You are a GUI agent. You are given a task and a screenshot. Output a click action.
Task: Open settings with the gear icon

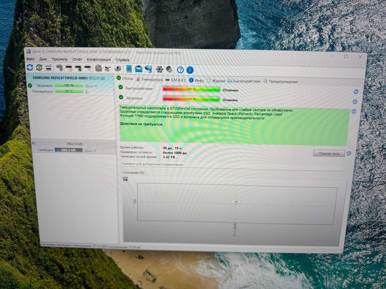[x=159, y=69]
